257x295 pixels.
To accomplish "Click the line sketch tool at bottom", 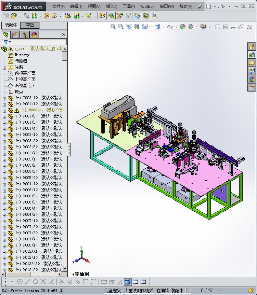I will [27, 282].
